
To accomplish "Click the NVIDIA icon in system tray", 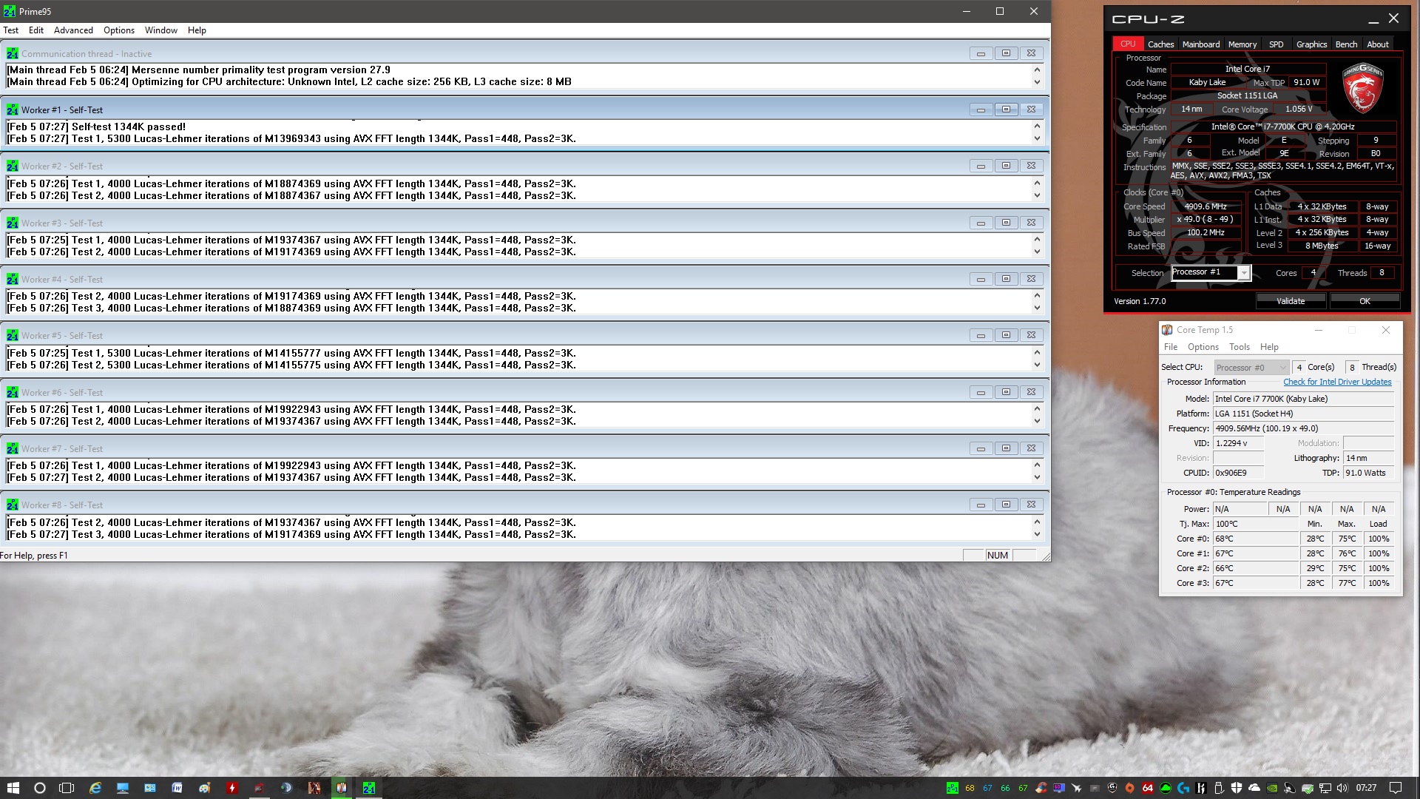I will 1271,788.
